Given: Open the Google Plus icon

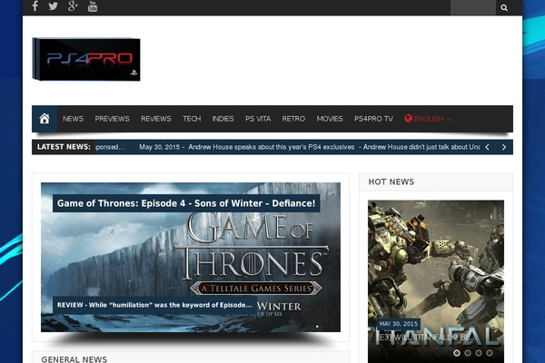Looking at the screenshot, I should tap(73, 6).
